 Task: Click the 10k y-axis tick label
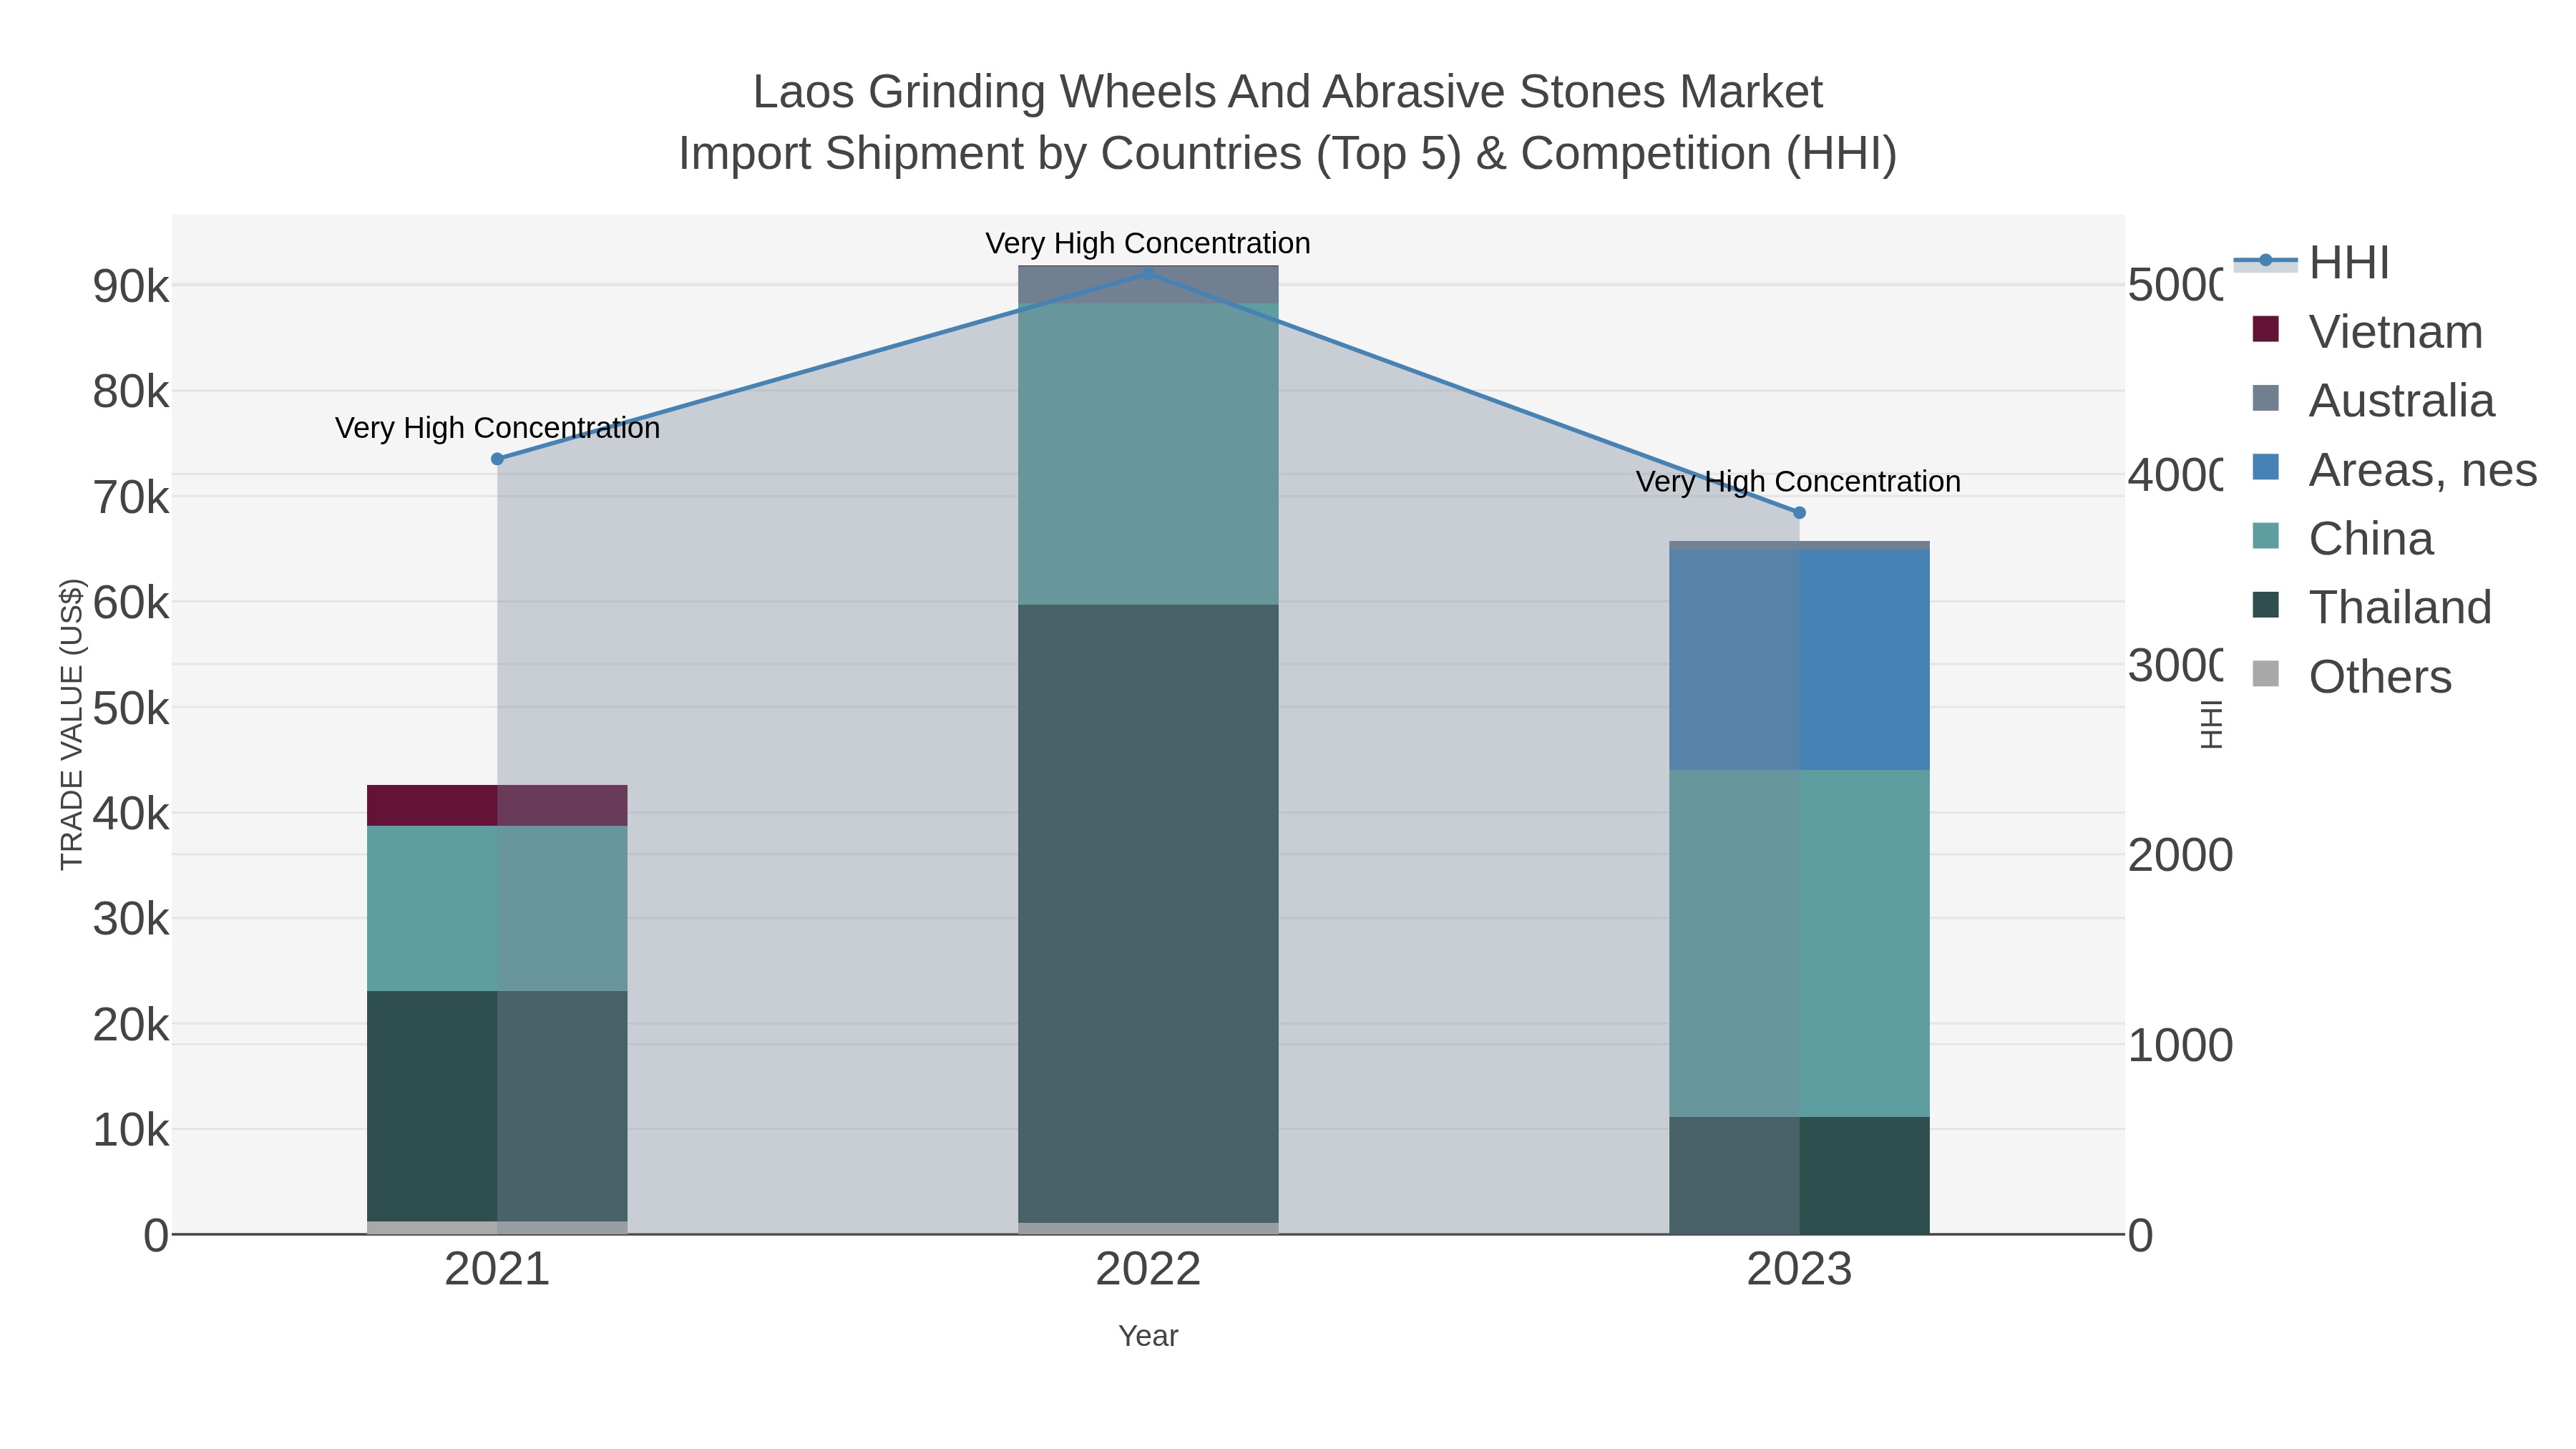[x=131, y=1131]
